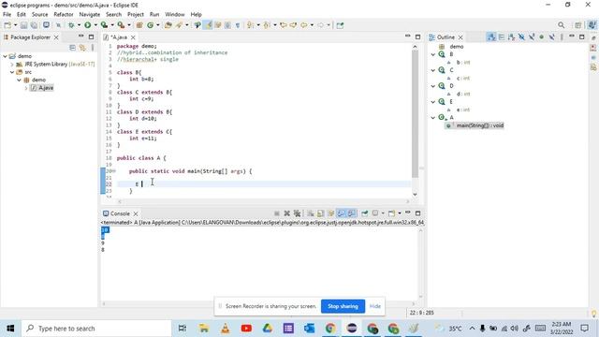This screenshot has width=599, height=337.
Task: Close the Package Explorer view
Action: [56, 37]
